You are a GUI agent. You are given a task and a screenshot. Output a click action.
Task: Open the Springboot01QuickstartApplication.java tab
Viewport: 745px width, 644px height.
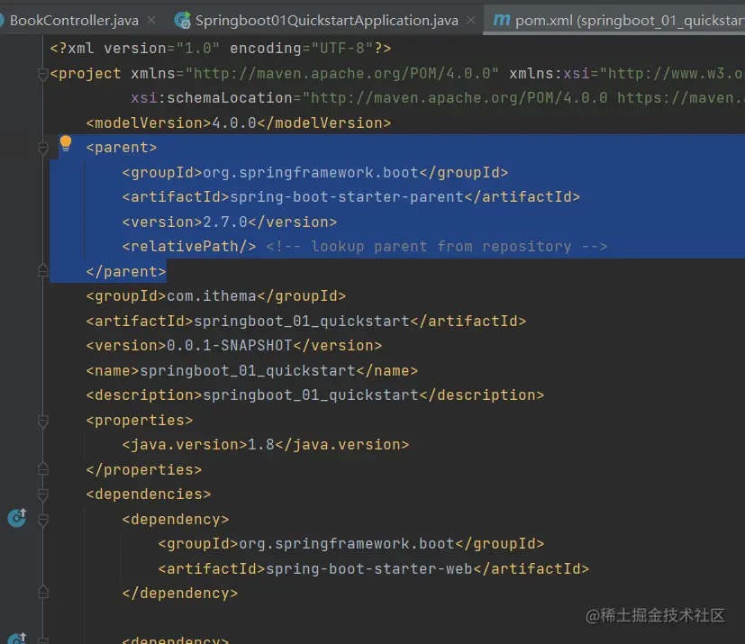click(x=326, y=21)
